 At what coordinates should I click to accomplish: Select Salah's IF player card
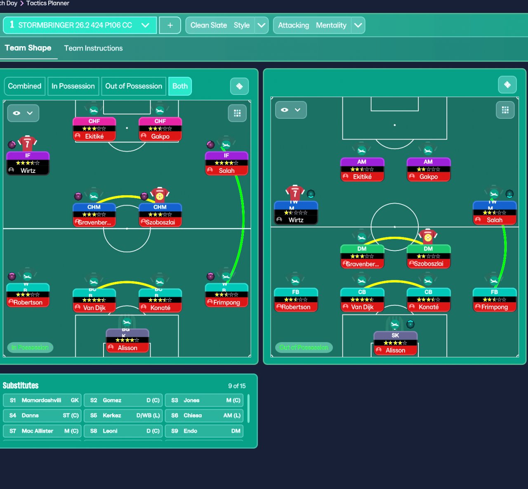coord(226,163)
